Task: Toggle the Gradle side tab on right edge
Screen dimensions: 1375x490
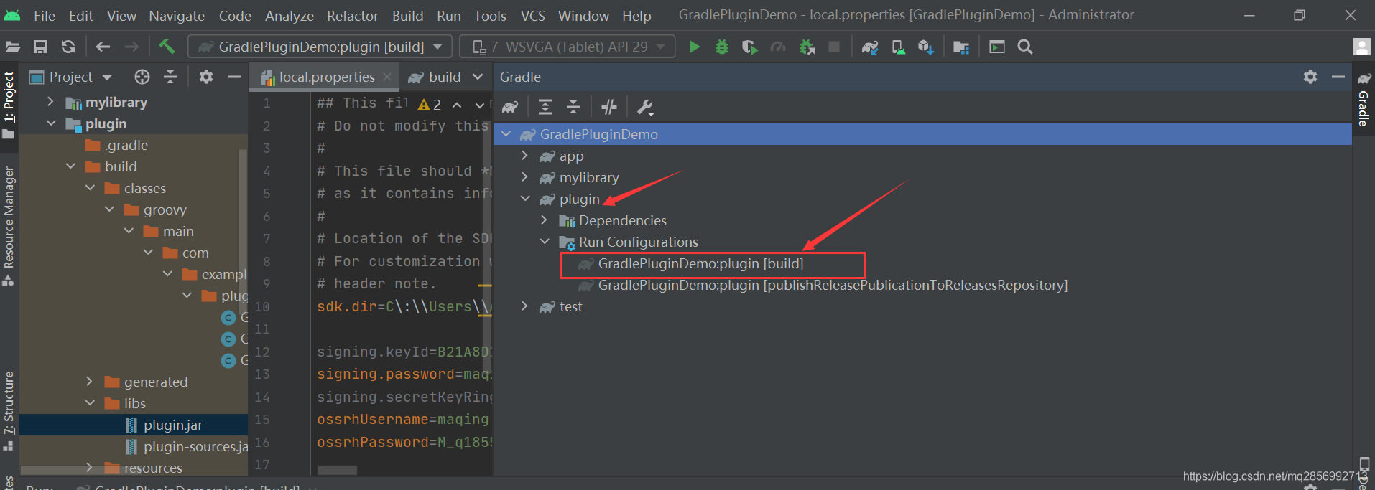Action: 1364,100
